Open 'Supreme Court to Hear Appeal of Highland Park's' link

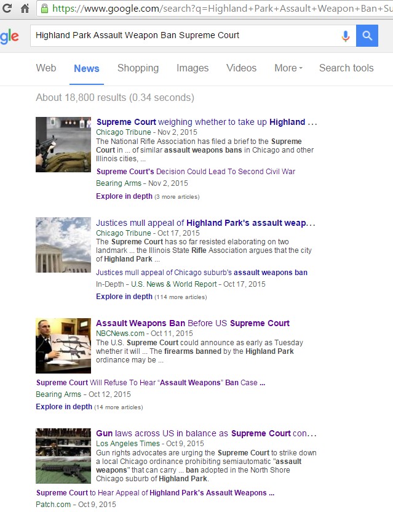pos(155,493)
